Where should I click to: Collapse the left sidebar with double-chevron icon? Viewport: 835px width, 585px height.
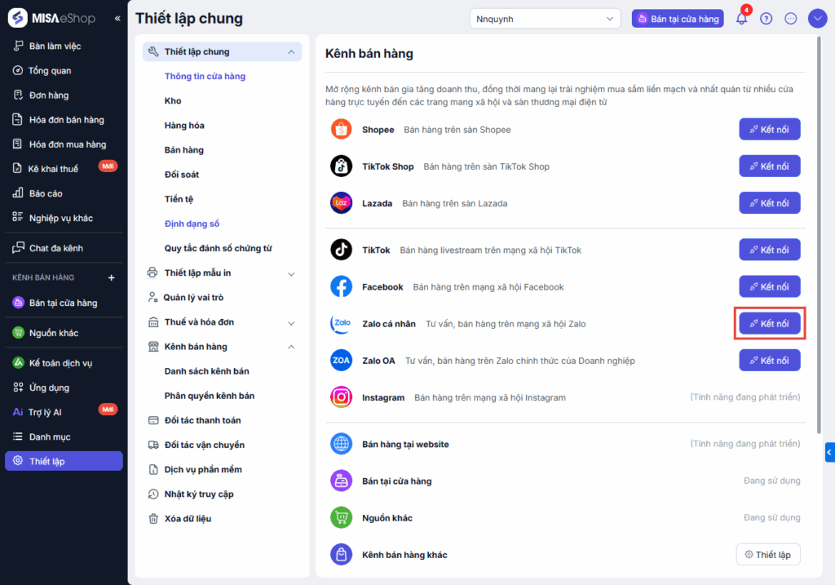pos(117,19)
